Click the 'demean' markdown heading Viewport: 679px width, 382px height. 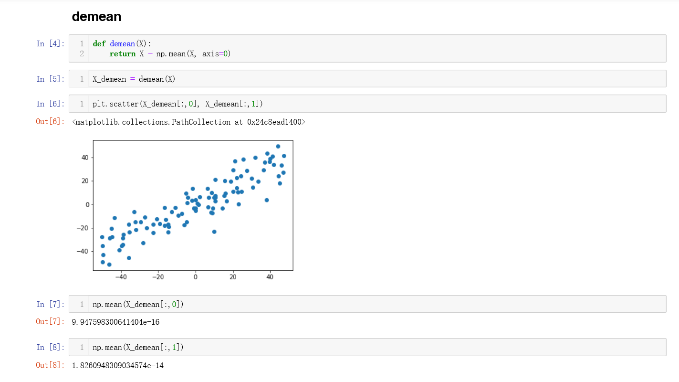coord(96,17)
